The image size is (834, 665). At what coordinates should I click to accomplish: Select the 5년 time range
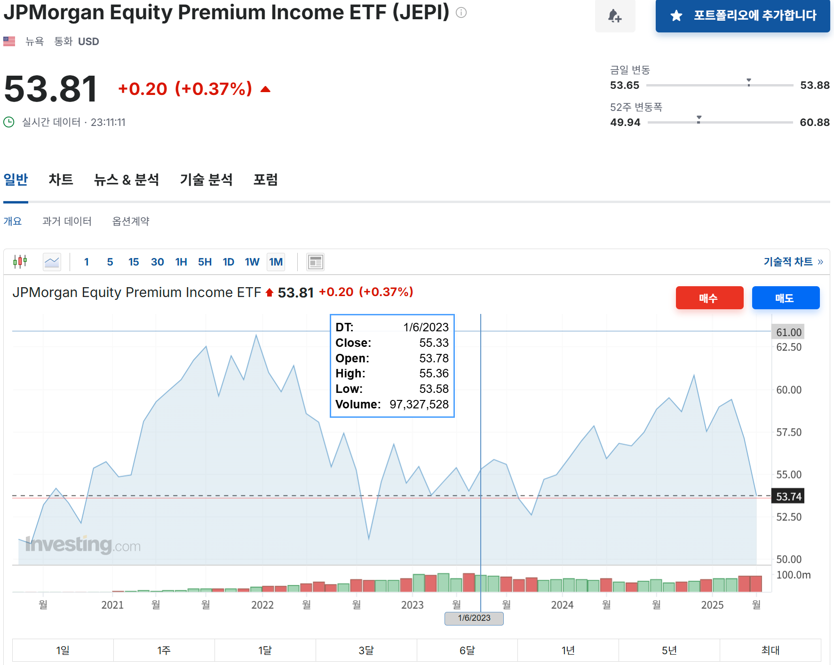(669, 650)
